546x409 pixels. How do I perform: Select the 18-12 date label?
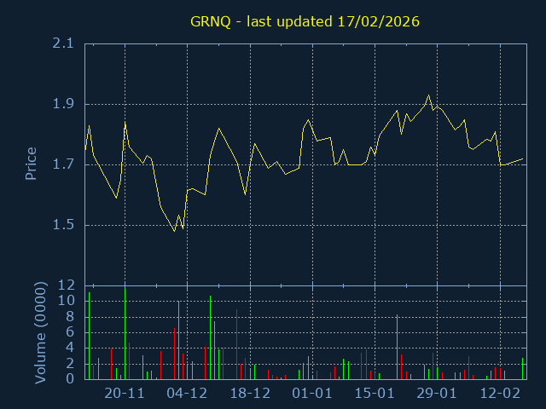tap(250, 394)
